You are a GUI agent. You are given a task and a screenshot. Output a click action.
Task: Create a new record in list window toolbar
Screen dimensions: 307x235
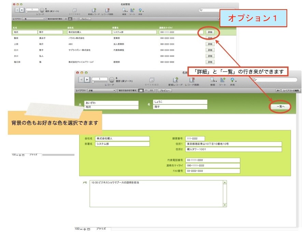point(94,11)
